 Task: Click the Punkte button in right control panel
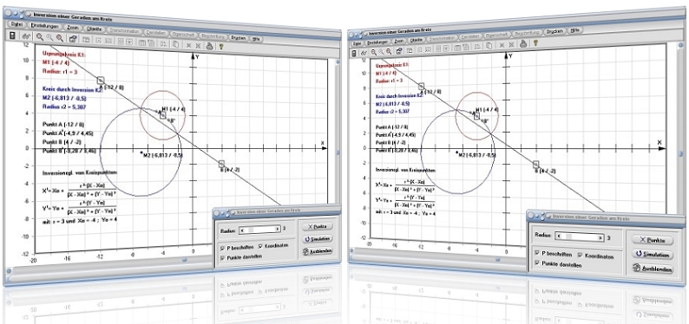click(x=652, y=240)
